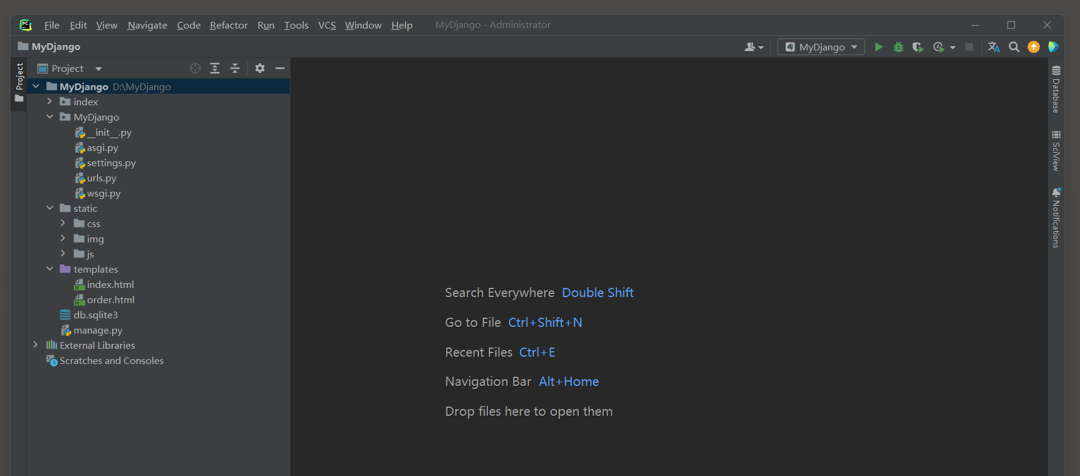Click the PyCharm logo icon
Screen dimensions: 1080x476
[26, 25]
